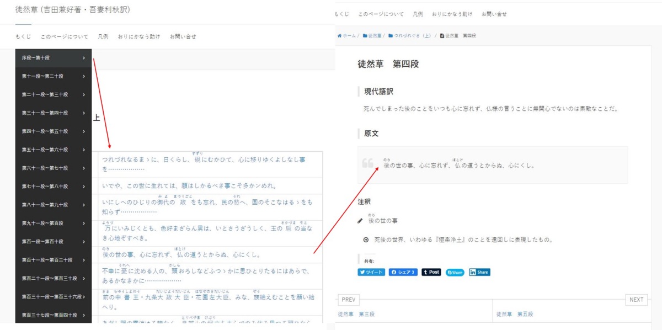
Task: Click the 注釈 section heading
Action: point(364,202)
